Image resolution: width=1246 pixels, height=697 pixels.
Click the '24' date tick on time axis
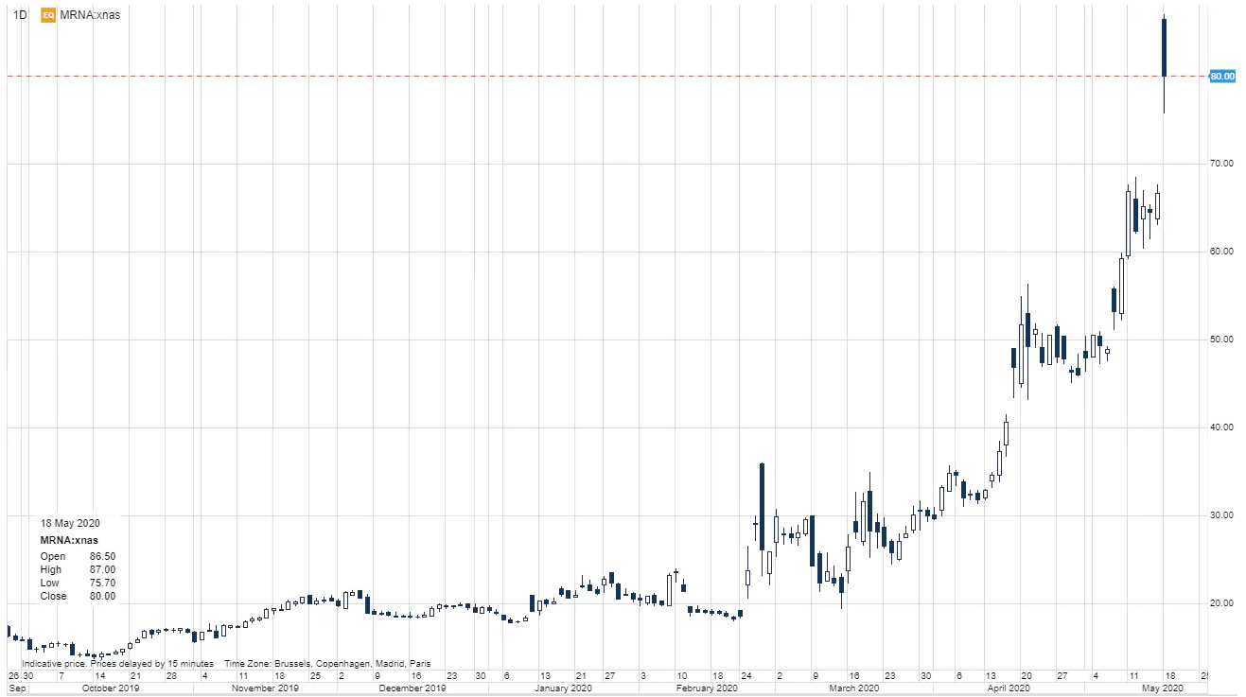[746, 676]
